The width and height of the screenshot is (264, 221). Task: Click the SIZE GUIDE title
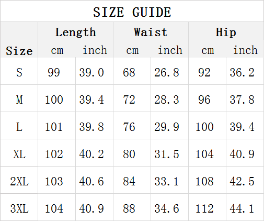coord(132,12)
